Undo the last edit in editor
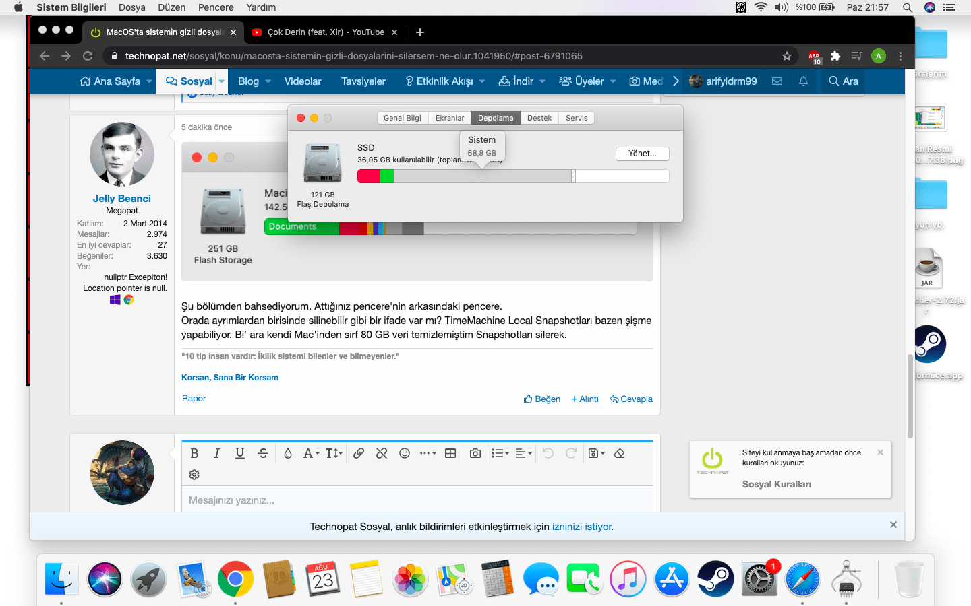The width and height of the screenshot is (971, 606). (x=548, y=453)
